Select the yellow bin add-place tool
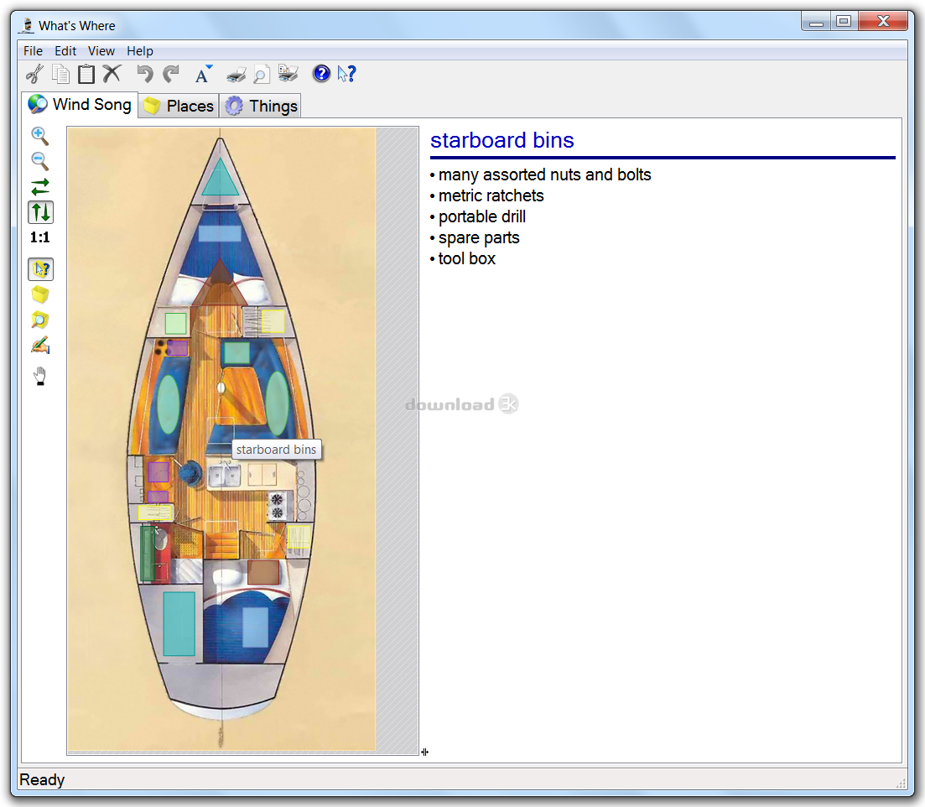925x807 pixels. (x=39, y=294)
